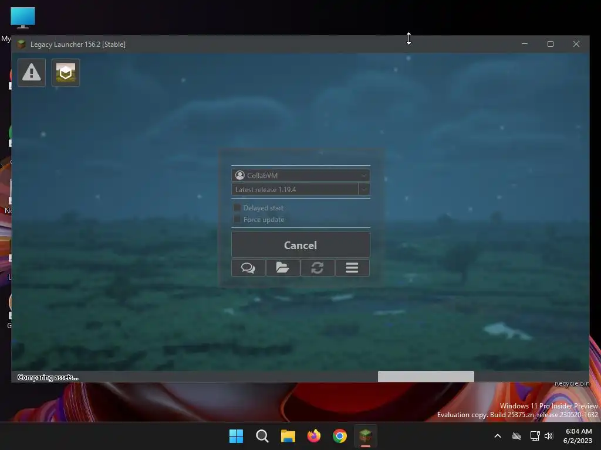The height and width of the screenshot is (450, 601).
Task: Open the launcher hamburger menu
Action: [x=352, y=268]
